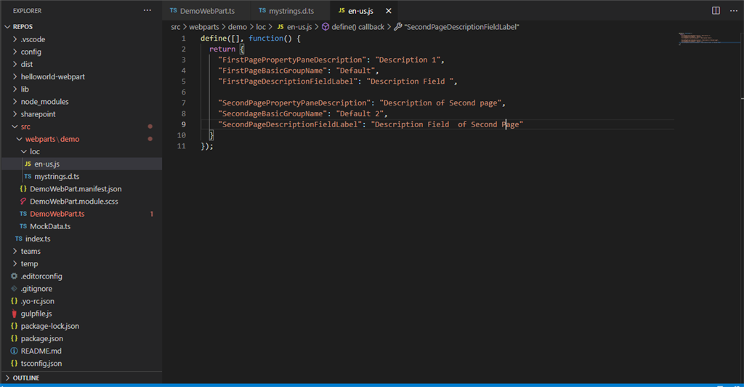Screen dimensions: 744x387
Task: Open editor more actions ellipsis
Action: point(734,10)
